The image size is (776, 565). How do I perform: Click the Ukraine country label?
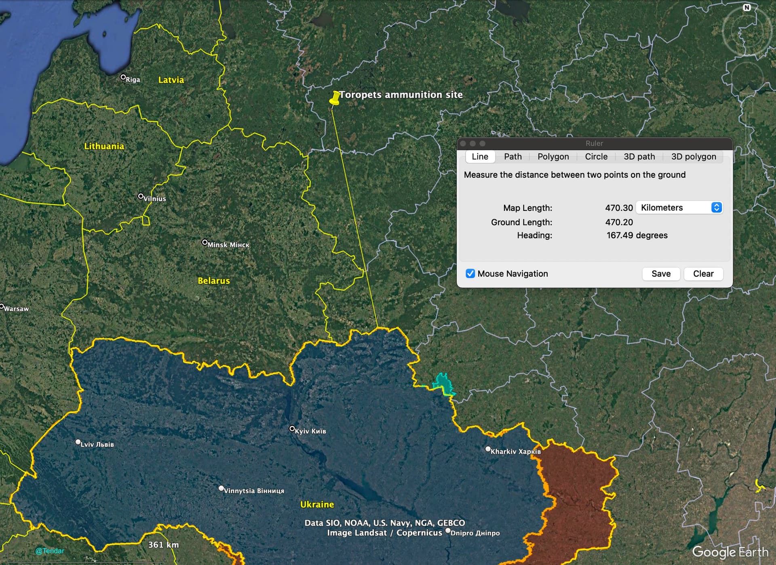317,504
